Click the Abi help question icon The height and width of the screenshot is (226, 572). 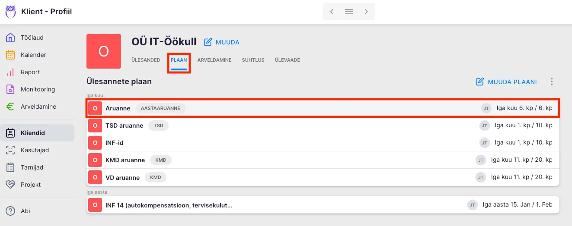coord(10,211)
